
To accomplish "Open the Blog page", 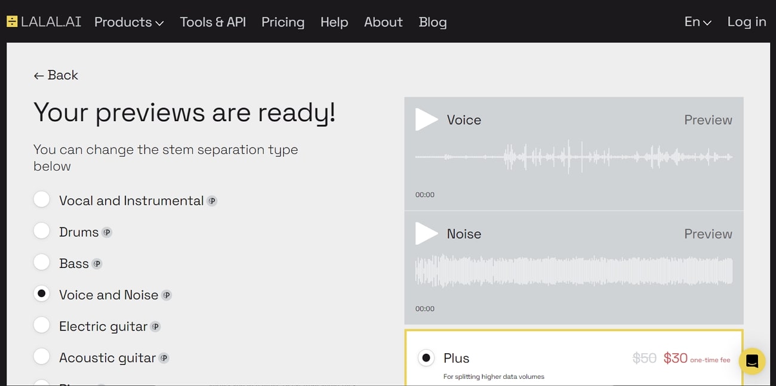I will point(432,22).
